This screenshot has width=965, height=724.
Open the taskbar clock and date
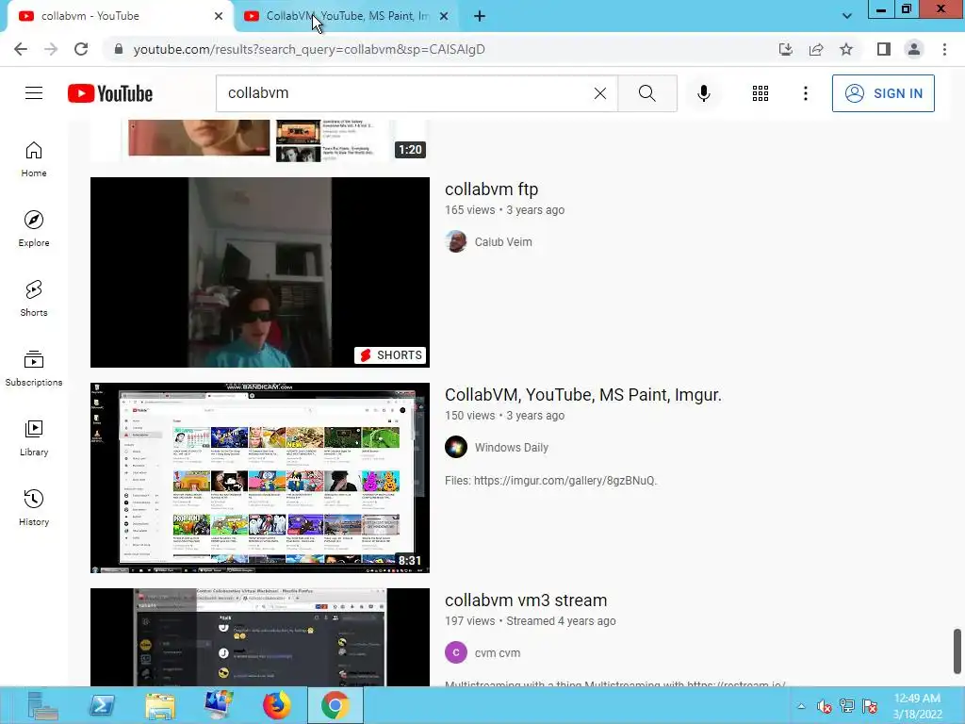click(918, 706)
